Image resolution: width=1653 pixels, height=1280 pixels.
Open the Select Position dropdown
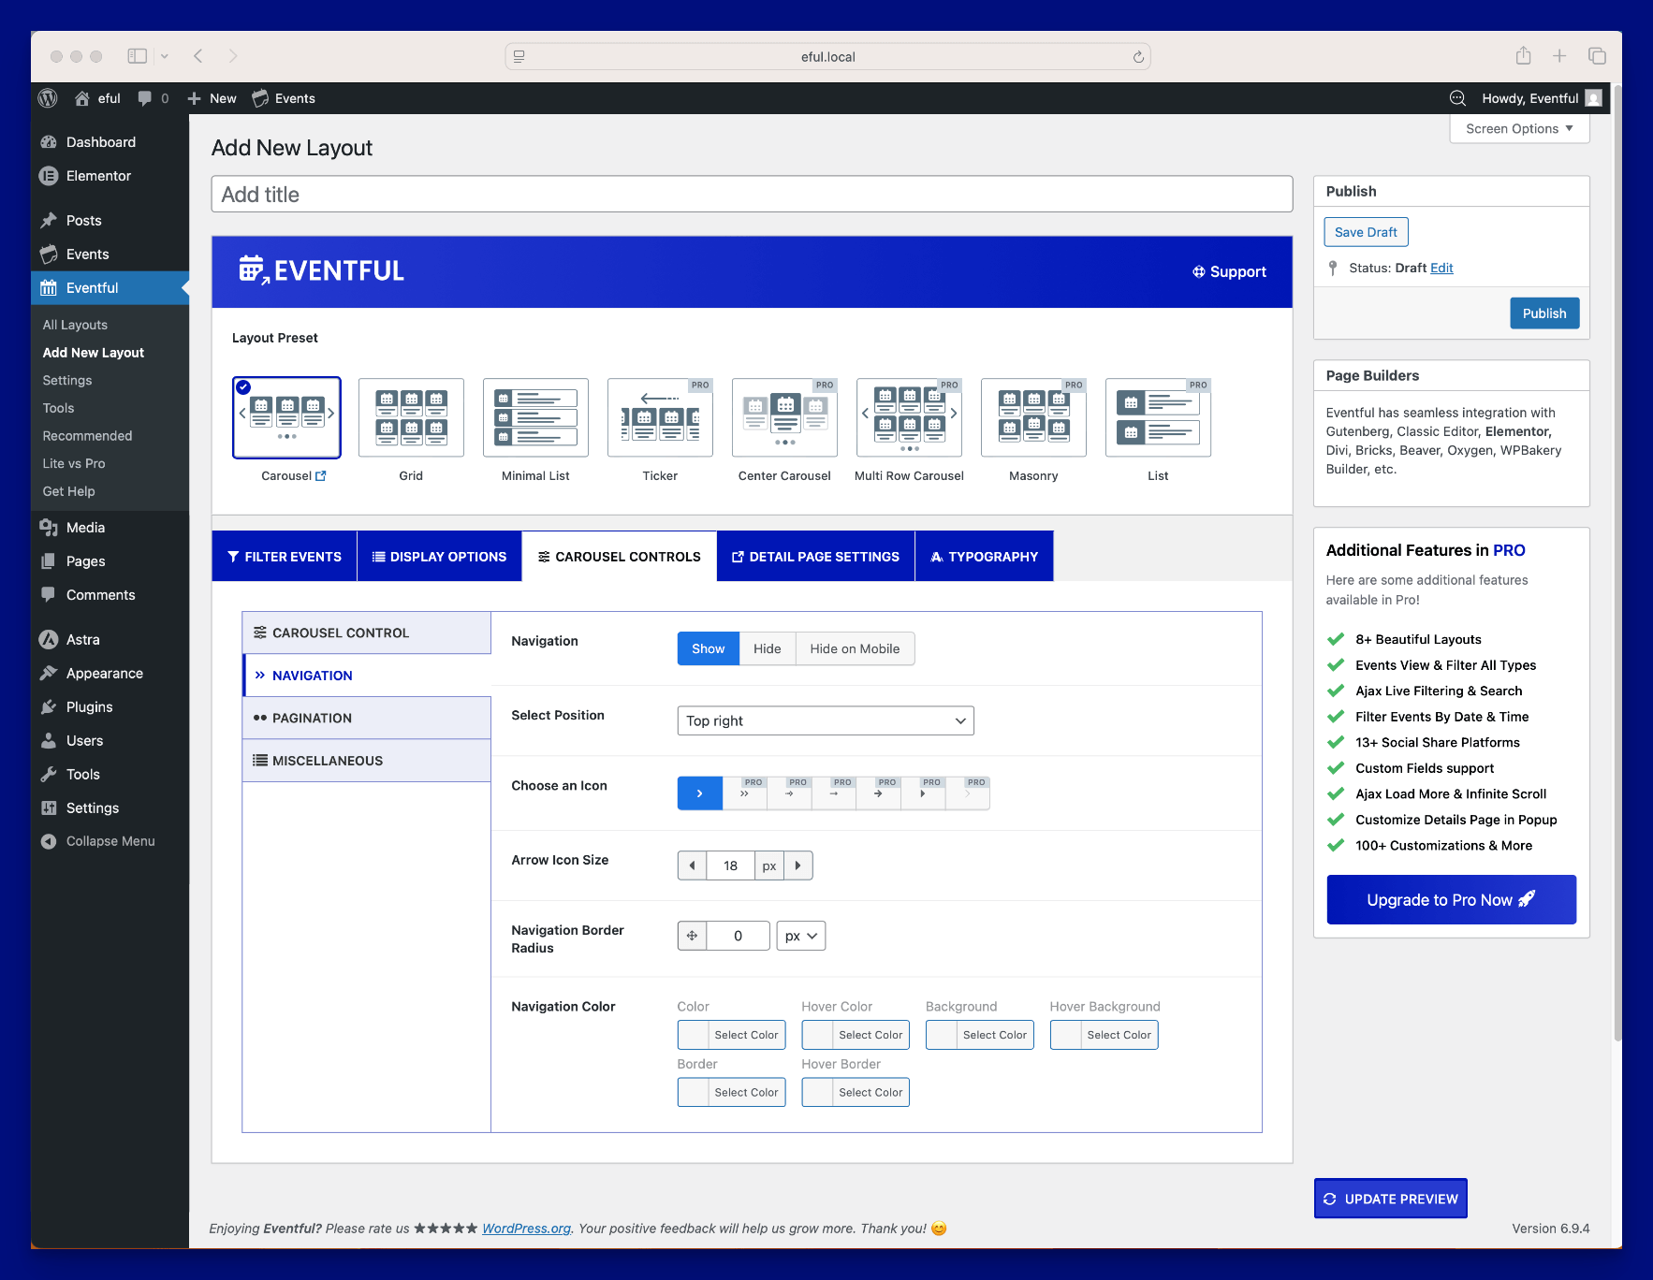tap(825, 720)
